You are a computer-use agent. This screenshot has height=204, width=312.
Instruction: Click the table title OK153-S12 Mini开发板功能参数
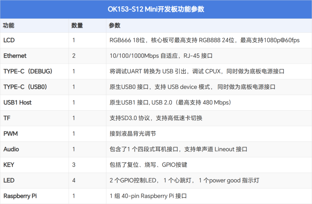click(x=156, y=9)
